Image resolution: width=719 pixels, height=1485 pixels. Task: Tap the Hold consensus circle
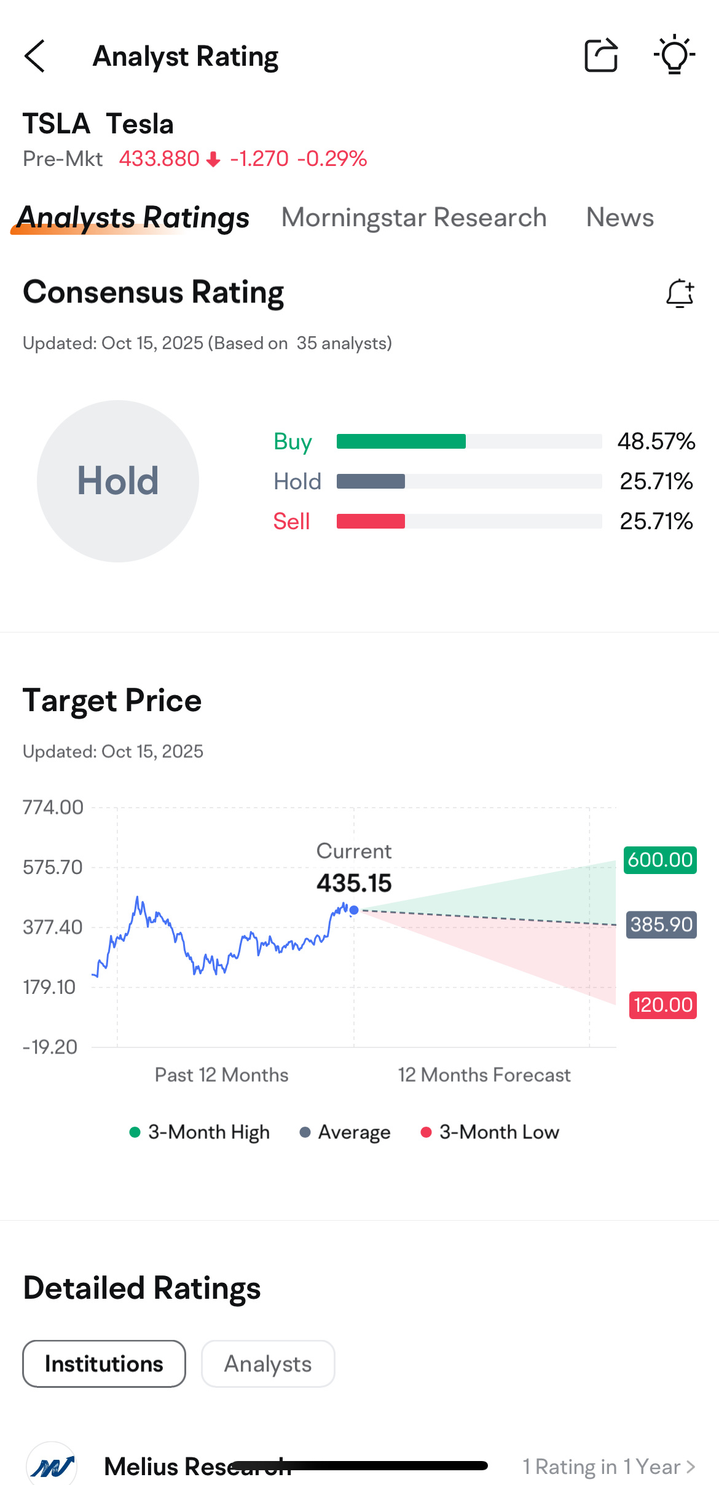pyautogui.click(x=118, y=481)
